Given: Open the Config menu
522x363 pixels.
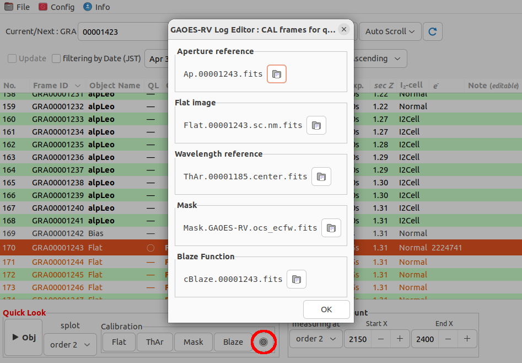Looking at the screenshot, I should 57,7.
